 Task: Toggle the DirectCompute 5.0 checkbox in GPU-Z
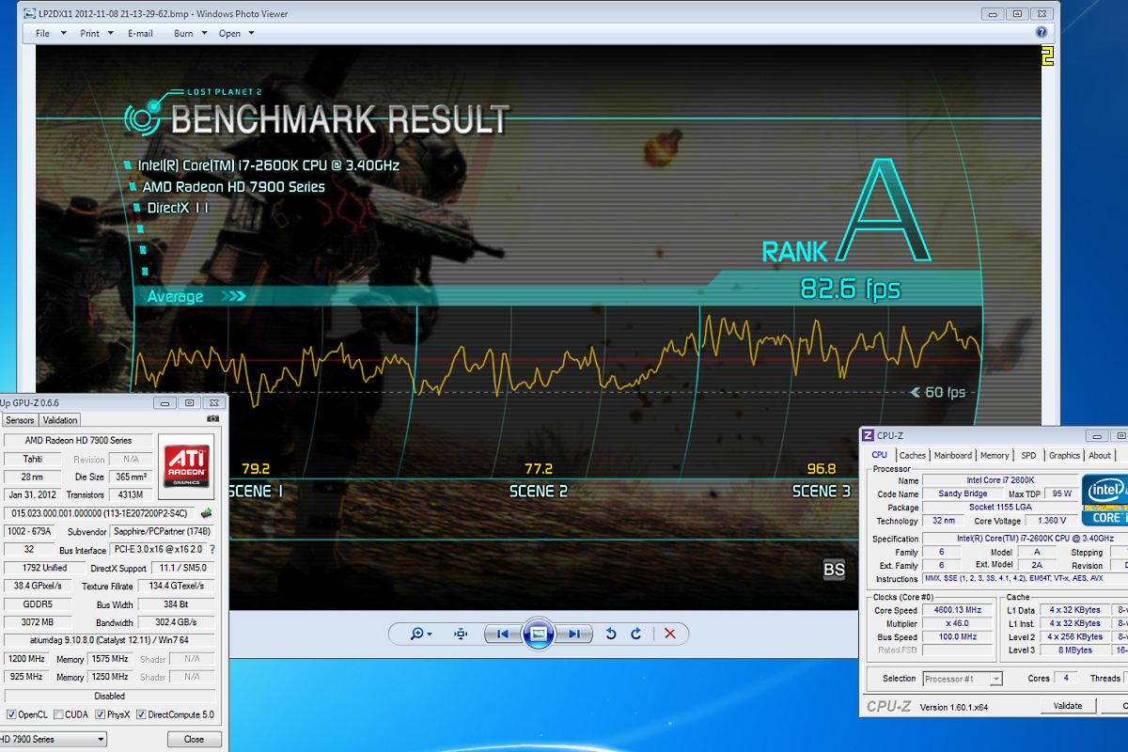point(142,714)
